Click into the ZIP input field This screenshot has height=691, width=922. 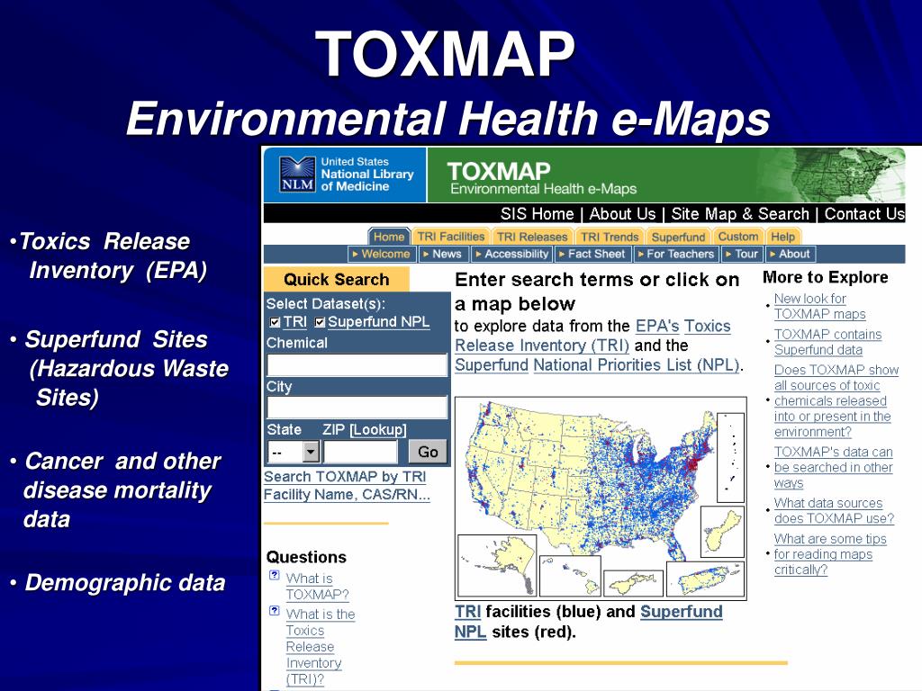(360, 452)
